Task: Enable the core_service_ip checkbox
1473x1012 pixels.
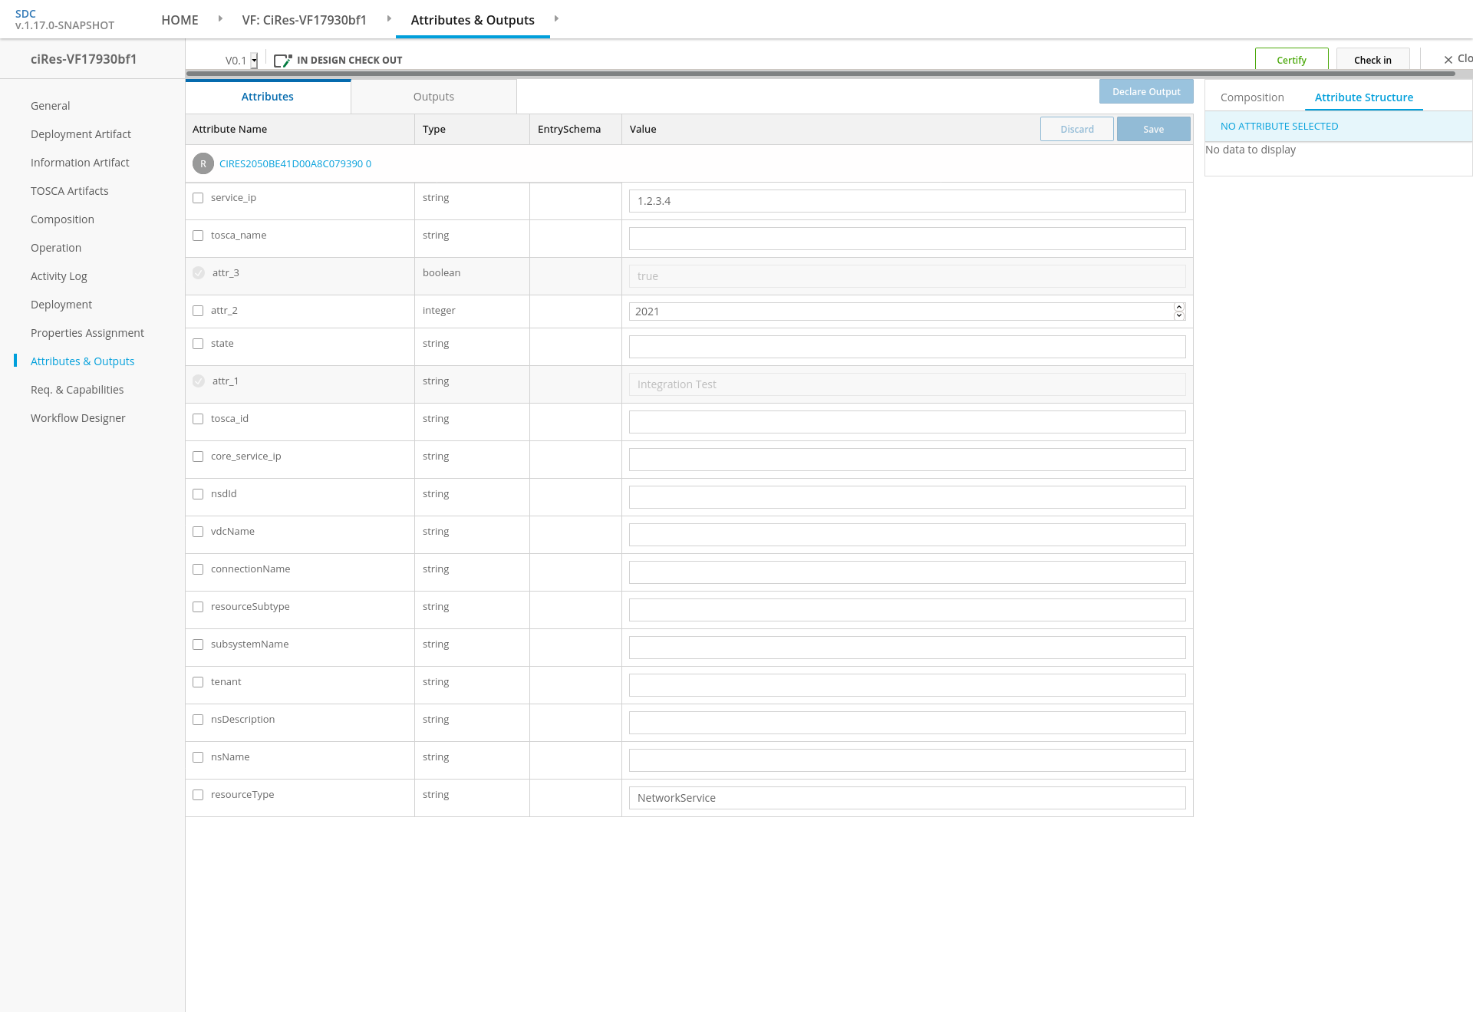Action: [x=198, y=457]
